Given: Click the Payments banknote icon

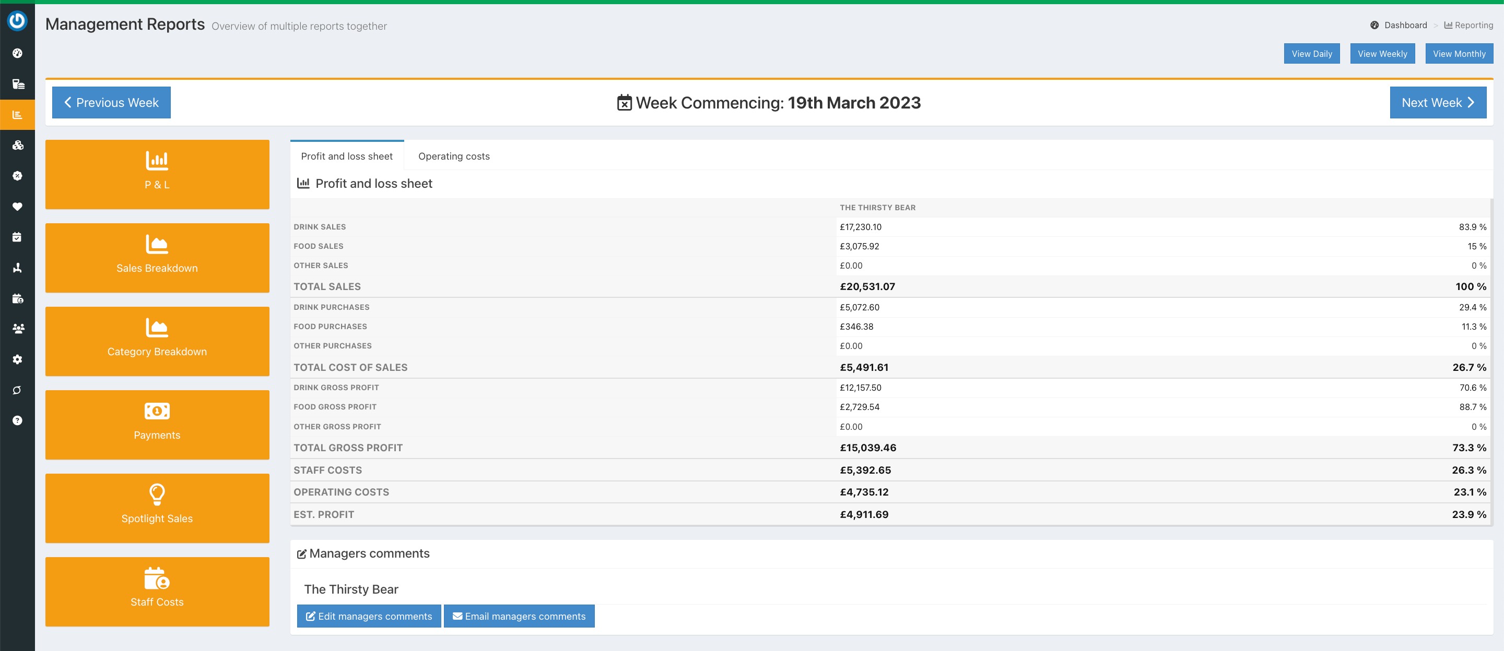Looking at the screenshot, I should [157, 411].
